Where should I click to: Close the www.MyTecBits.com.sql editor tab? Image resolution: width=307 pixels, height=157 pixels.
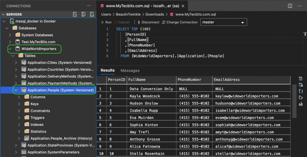183,6
